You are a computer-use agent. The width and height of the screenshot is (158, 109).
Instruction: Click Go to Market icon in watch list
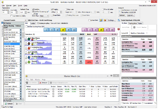27,83
